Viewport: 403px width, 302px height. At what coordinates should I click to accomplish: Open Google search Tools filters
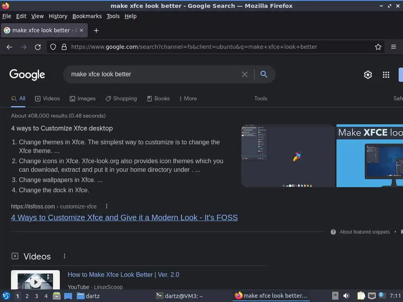[261, 99]
